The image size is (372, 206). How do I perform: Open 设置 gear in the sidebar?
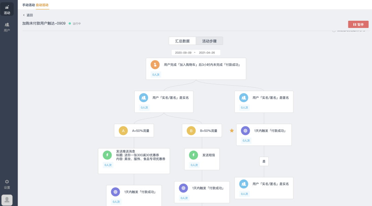7,184
